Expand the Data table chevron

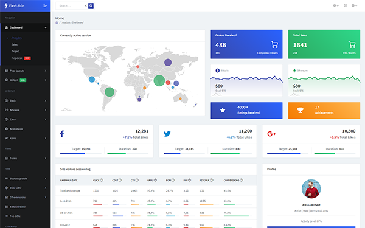[46, 188]
